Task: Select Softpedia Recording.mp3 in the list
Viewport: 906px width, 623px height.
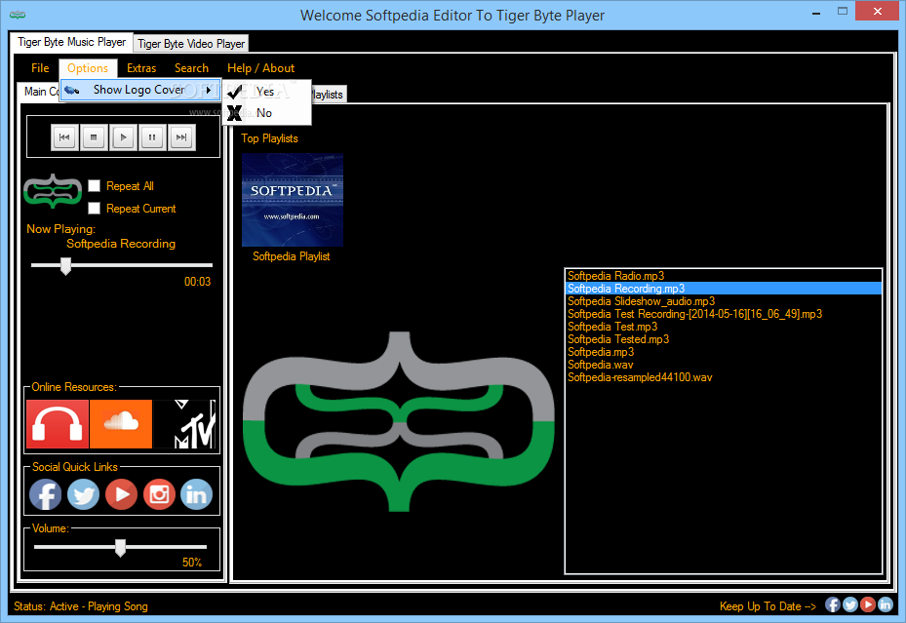Action: 724,289
